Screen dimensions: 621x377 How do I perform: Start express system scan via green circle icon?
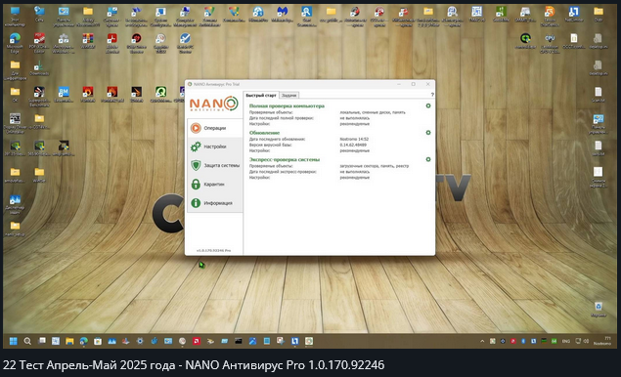tap(428, 159)
